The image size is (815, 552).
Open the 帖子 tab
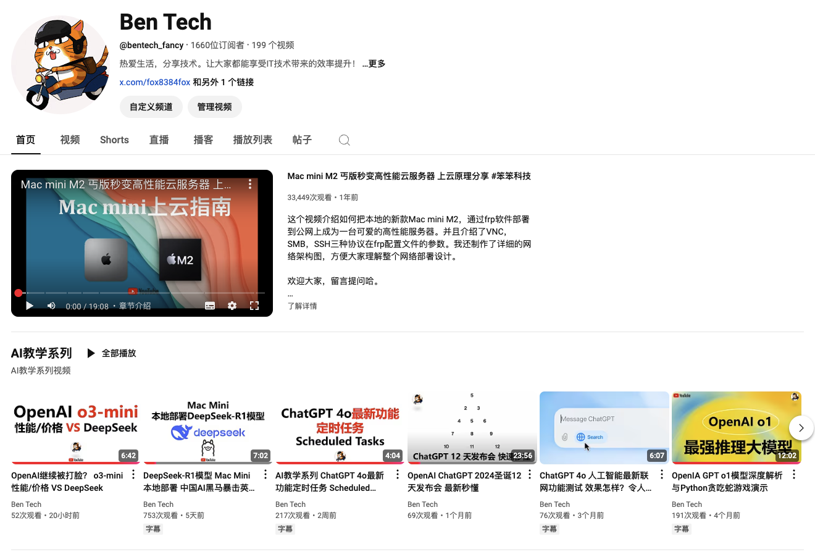[303, 140]
